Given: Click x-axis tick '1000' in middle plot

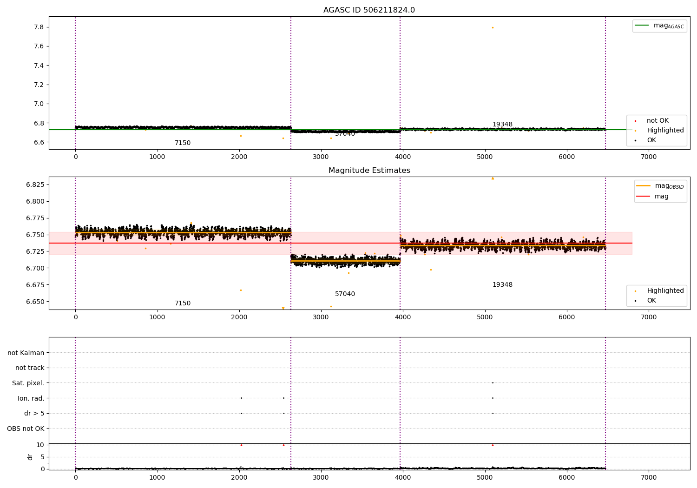Looking at the screenshot, I should (157, 317).
